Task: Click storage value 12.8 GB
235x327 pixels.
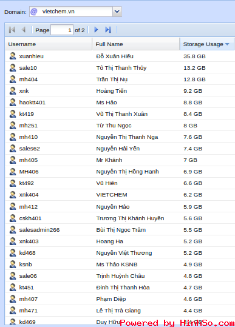Action: pos(194,79)
